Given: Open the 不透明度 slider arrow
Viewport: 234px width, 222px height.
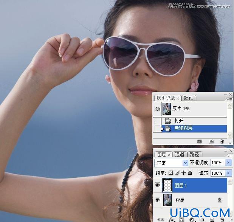Looking at the screenshot, I should [228, 163].
